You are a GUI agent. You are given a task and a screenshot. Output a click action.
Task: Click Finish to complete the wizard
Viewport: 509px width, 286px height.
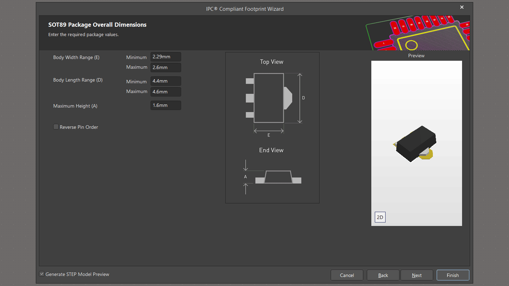[453, 275]
